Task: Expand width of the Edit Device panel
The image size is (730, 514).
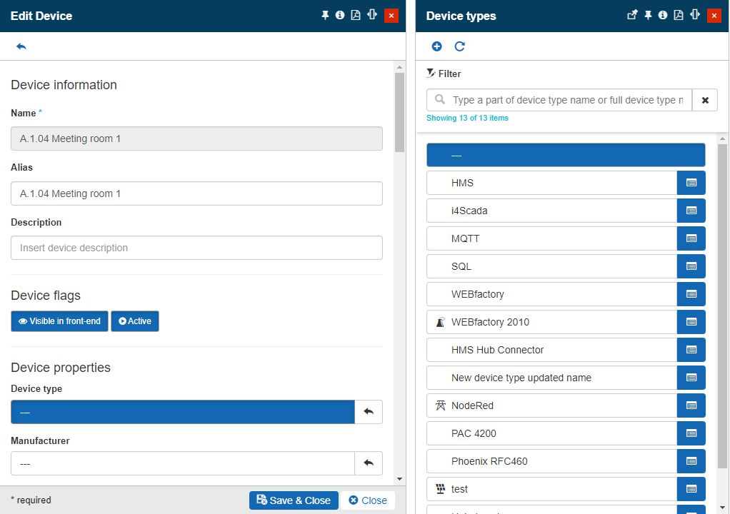Action: click(x=371, y=15)
